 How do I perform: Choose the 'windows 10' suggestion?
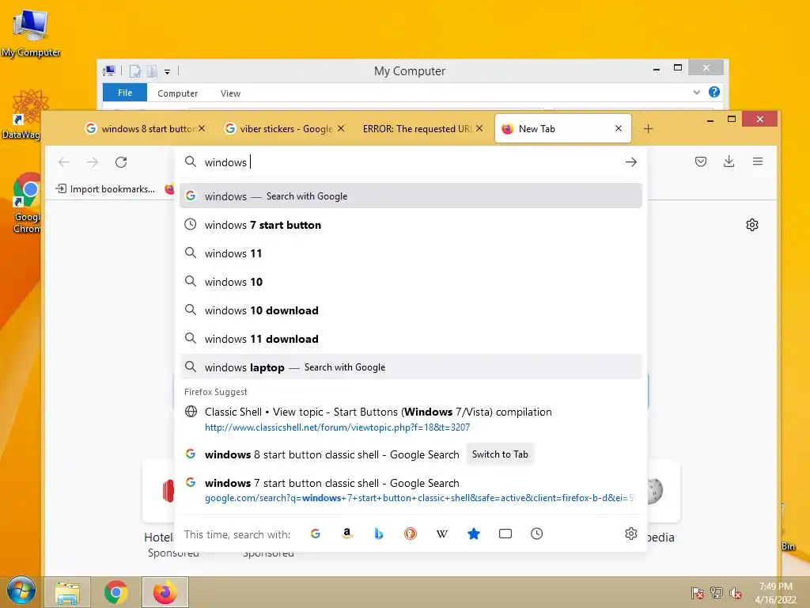coord(411,282)
